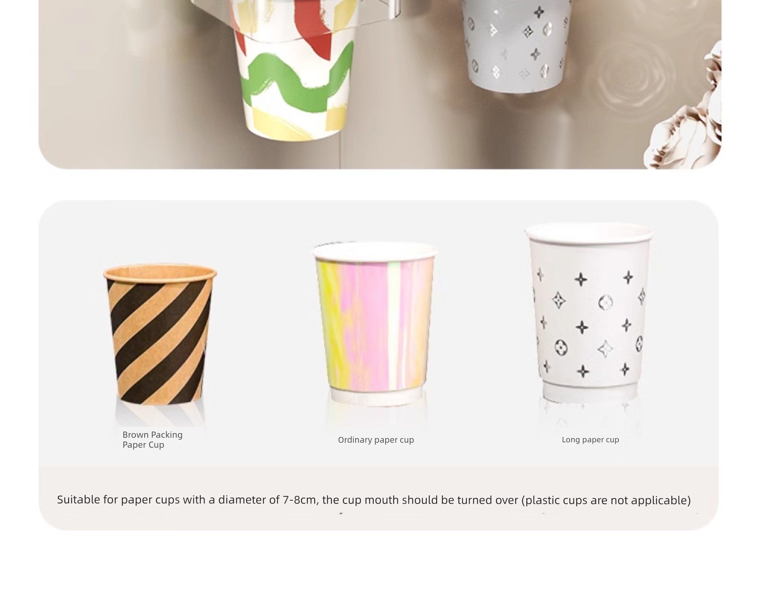Select the pink and yellow ordinary paper cup
Screen dimensions: 760x594
point(375,324)
